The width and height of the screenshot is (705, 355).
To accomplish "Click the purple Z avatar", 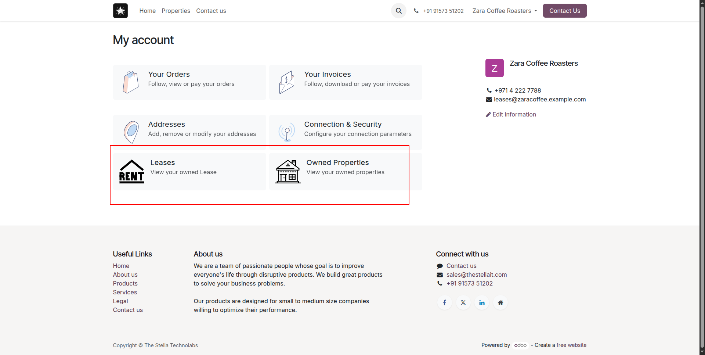I will pos(495,68).
